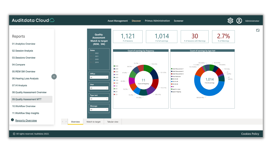Collapse the Reports sidebar with arrow button
This screenshot has width=272, height=153.
54,76
